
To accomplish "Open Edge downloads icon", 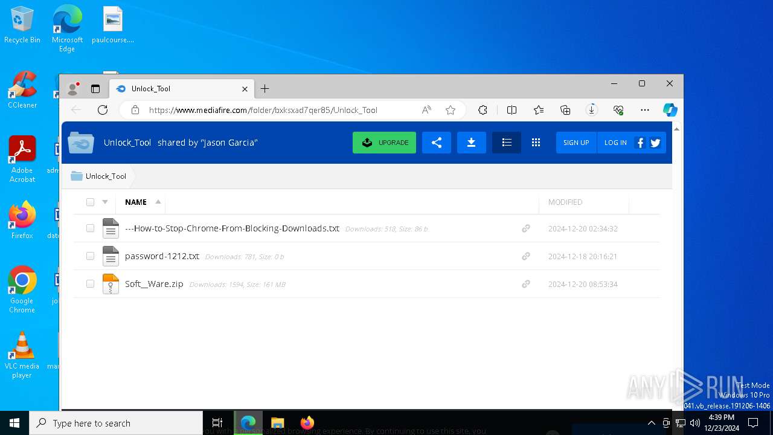I will 592,110.
